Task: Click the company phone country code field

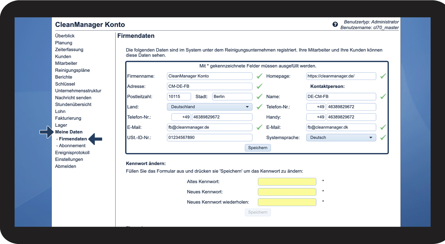Action: pyautogui.click(x=181, y=117)
